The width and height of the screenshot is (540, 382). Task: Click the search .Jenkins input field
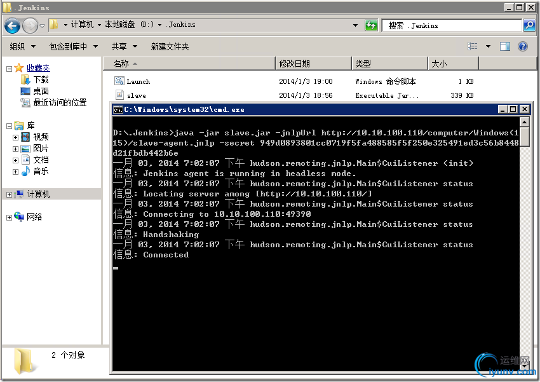pos(452,25)
